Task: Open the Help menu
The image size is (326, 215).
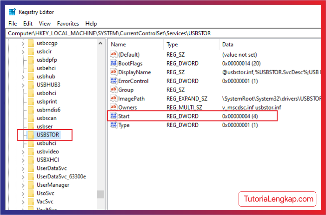Action: 91,24
